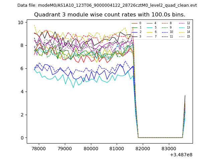Click the red solid line legend swatch for module 0
This screenshot has width=214, height=161.
tap(135, 23)
